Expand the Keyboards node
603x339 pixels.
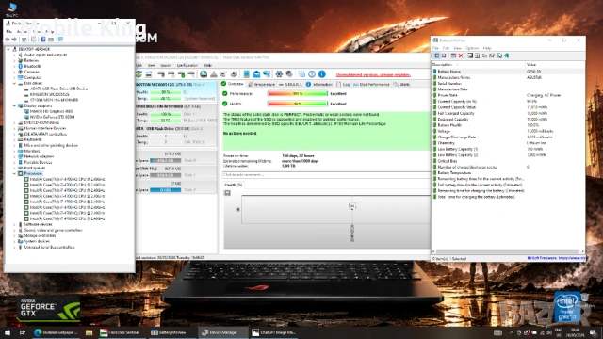15,139
